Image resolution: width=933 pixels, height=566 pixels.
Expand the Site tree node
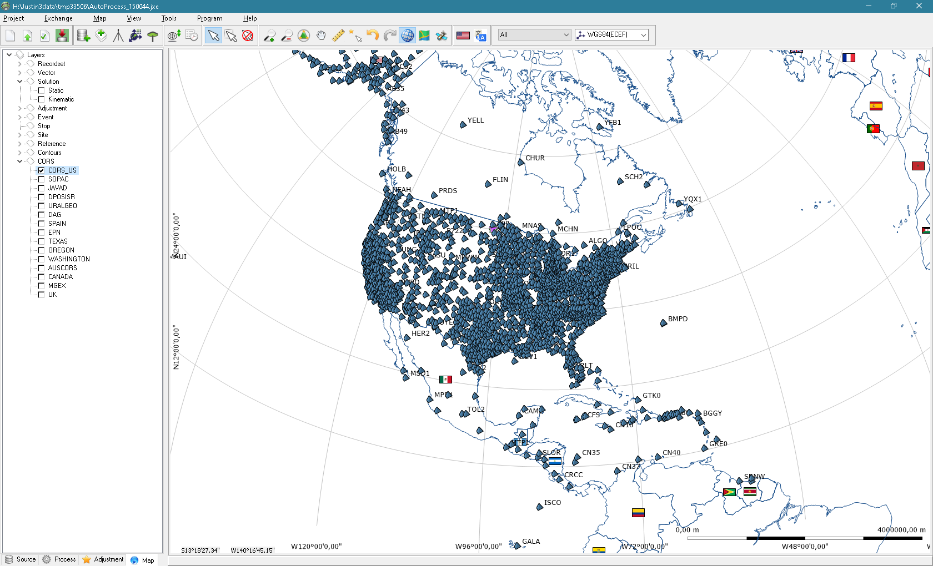[x=19, y=135]
